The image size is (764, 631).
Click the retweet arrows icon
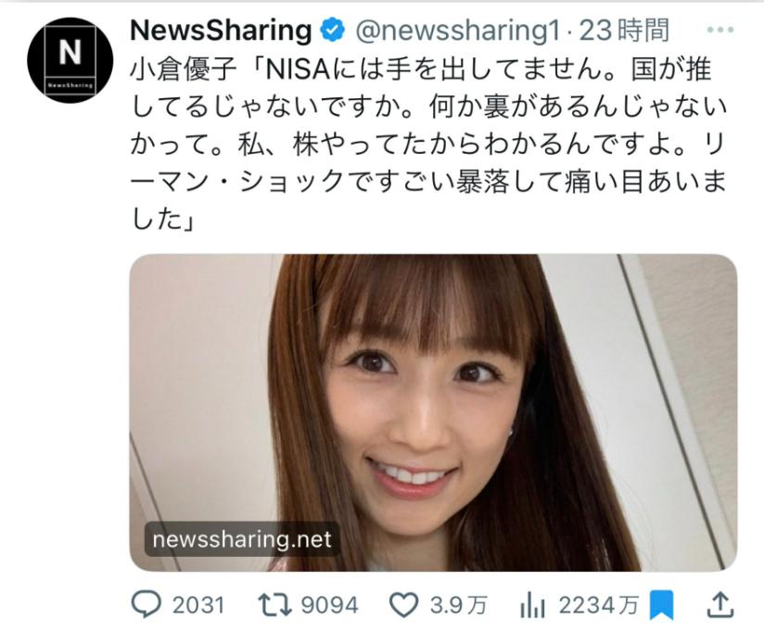pyautogui.click(x=274, y=605)
